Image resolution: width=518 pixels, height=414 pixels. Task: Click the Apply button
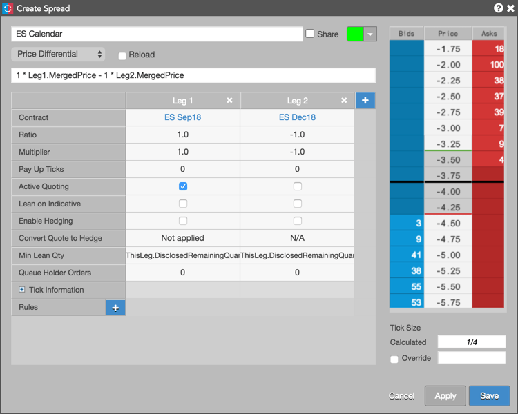click(x=445, y=396)
